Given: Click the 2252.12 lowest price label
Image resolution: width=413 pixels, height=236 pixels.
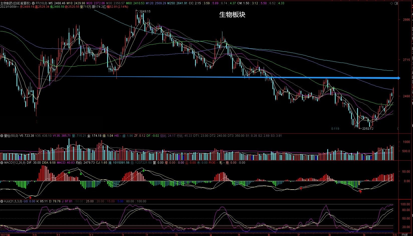Looking at the screenshot, I should [368, 129].
